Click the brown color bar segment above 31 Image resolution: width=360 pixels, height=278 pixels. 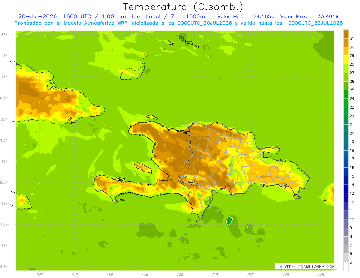[x=346, y=34]
